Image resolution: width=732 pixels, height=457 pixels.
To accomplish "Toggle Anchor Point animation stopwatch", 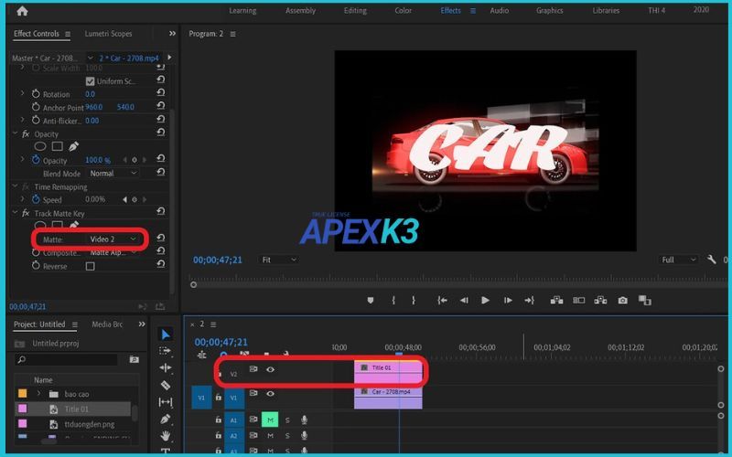I will 36,107.
